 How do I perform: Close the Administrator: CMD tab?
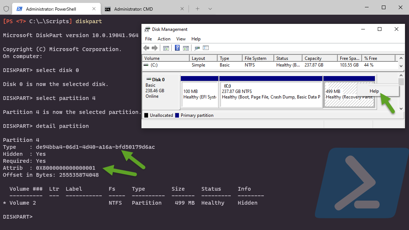click(182, 9)
